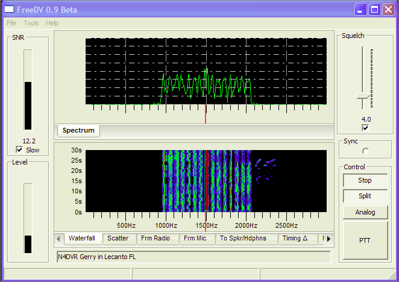The height and width of the screenshot is (282, 399).
Task: Toggle the Slow SNR checkbox
Action: click(x=20, y=150)
